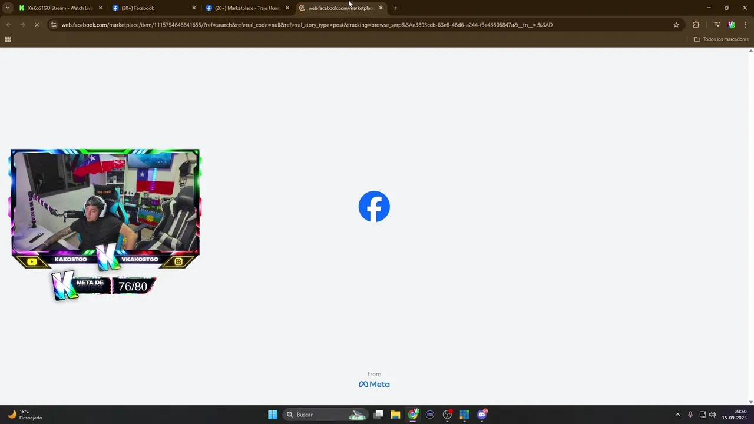Restore down the Chrome window

coord(726,8)
